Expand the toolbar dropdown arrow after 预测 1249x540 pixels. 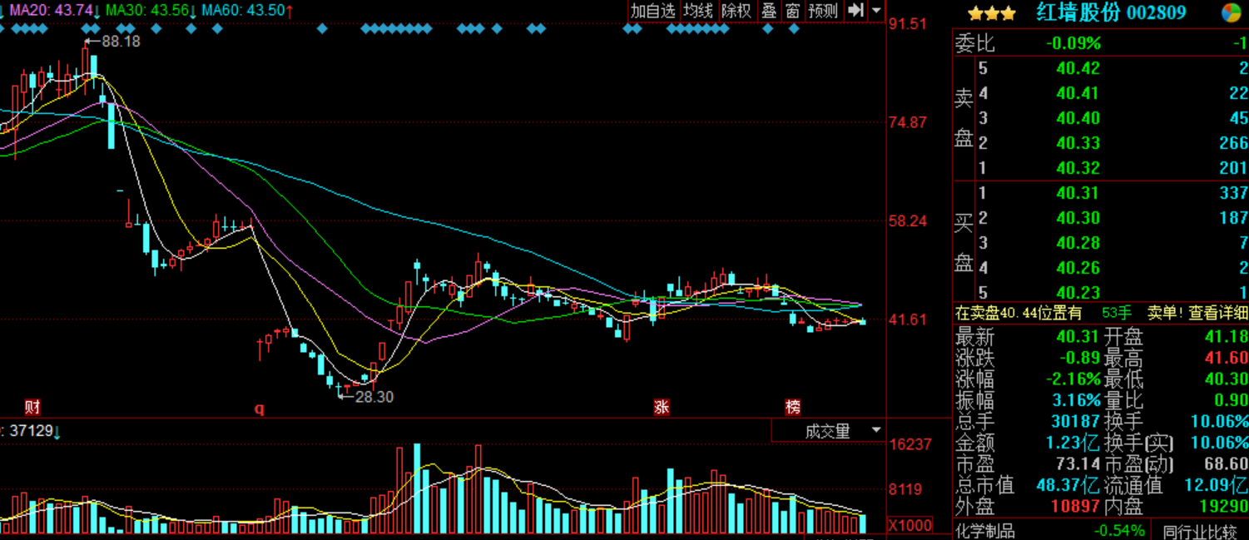coord(877,11)
